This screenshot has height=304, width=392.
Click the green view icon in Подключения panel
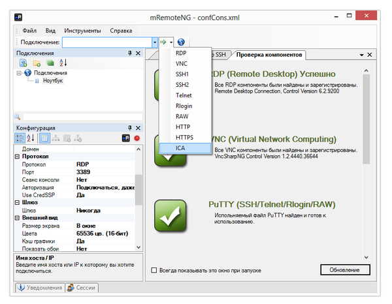50,63
